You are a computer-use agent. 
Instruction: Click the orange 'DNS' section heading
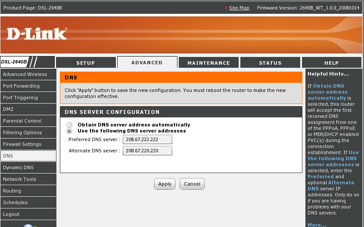point(71,77)
